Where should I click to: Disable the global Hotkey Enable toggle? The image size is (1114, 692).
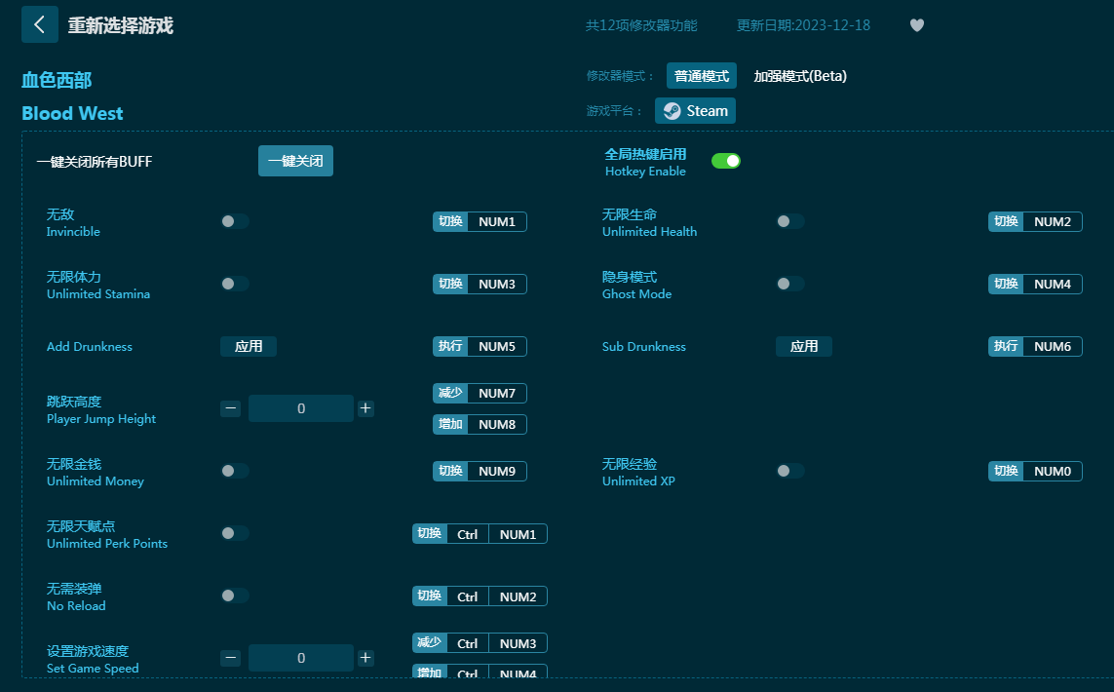point(725,161)
